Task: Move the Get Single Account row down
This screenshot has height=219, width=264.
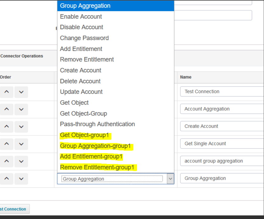Action: (x=21, y=144)
